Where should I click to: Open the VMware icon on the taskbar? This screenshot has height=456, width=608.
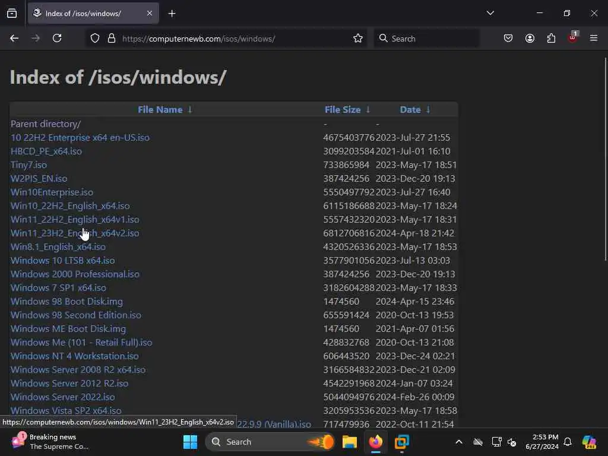click(x=402, y=442)
